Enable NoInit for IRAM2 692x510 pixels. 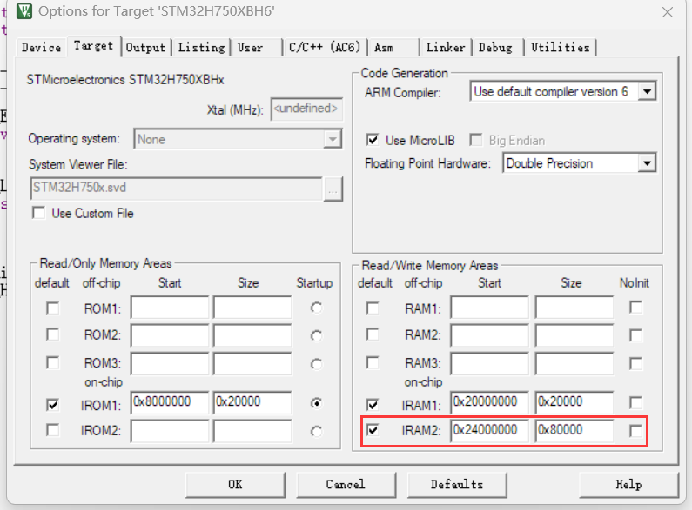point(636,431)
